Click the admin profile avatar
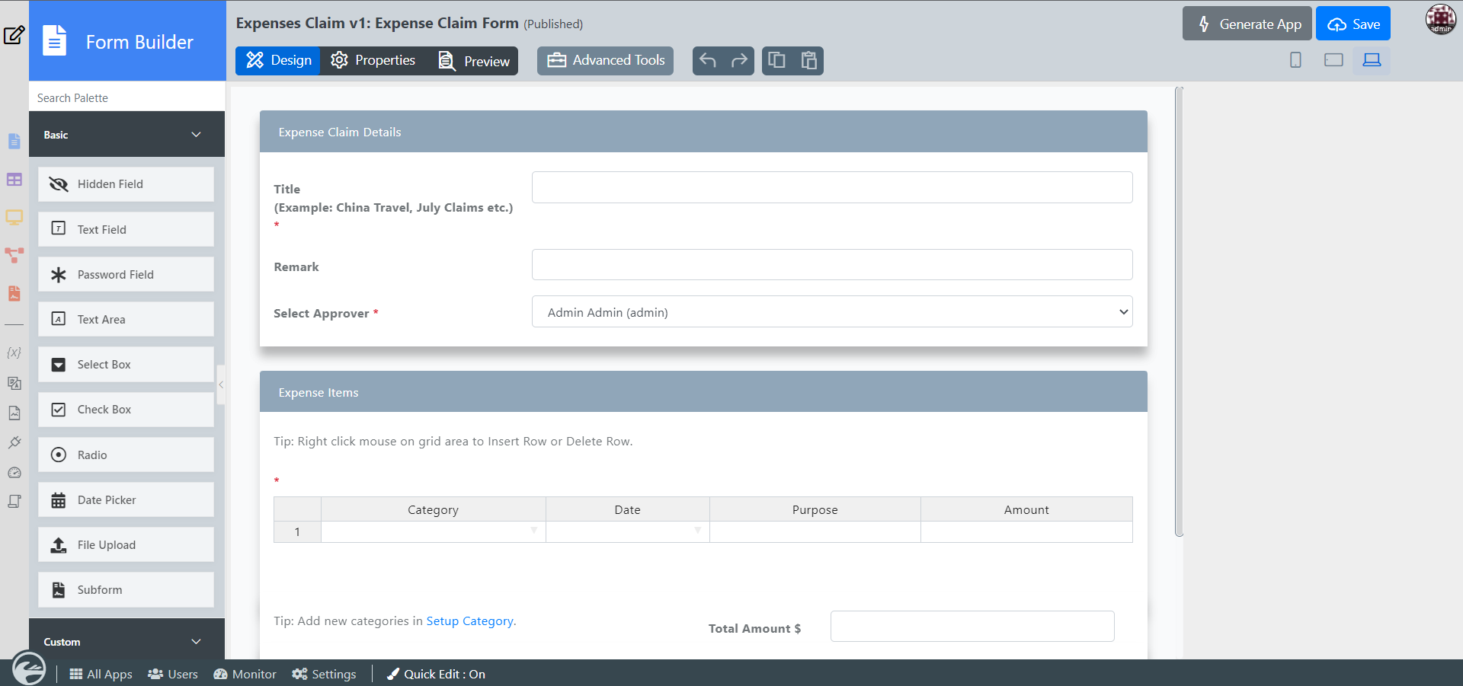1463x686 pixels. coord(1440,20)
